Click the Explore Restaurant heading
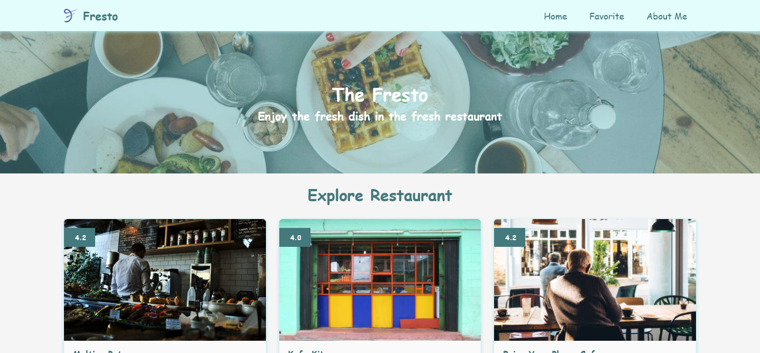 [380, 196]
